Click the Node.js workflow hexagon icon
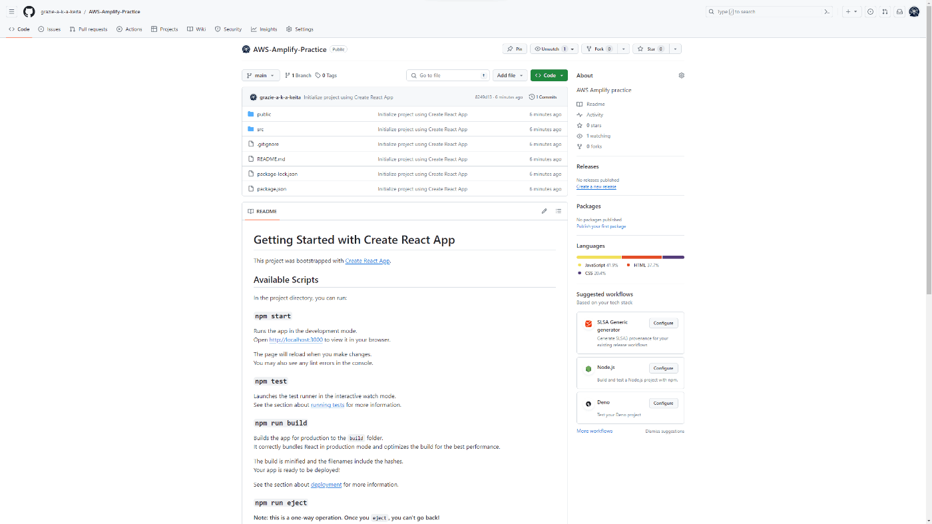Screen dimensions: 932x524 pos(588,369)
